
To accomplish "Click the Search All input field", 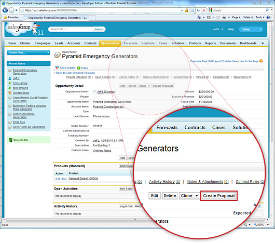I will click(71, 29).
